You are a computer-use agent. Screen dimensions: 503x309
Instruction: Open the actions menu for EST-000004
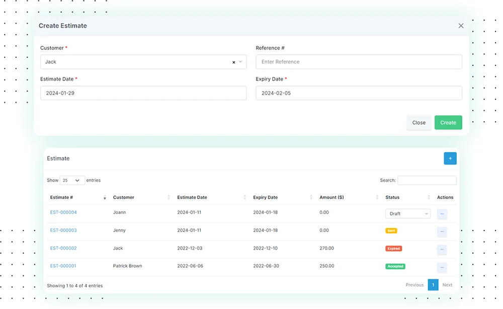tap(442, 214)
